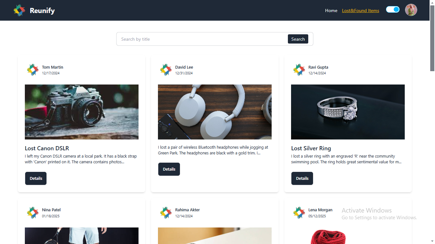Click the silver ring photo thumbnail
Viewport: 435px width, 244px height.
[348, 112]
